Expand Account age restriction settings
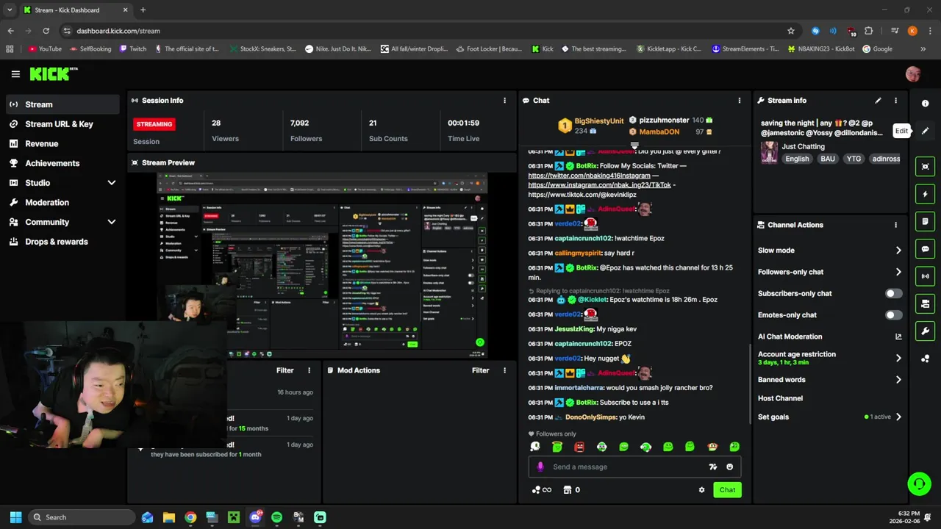 898,358
